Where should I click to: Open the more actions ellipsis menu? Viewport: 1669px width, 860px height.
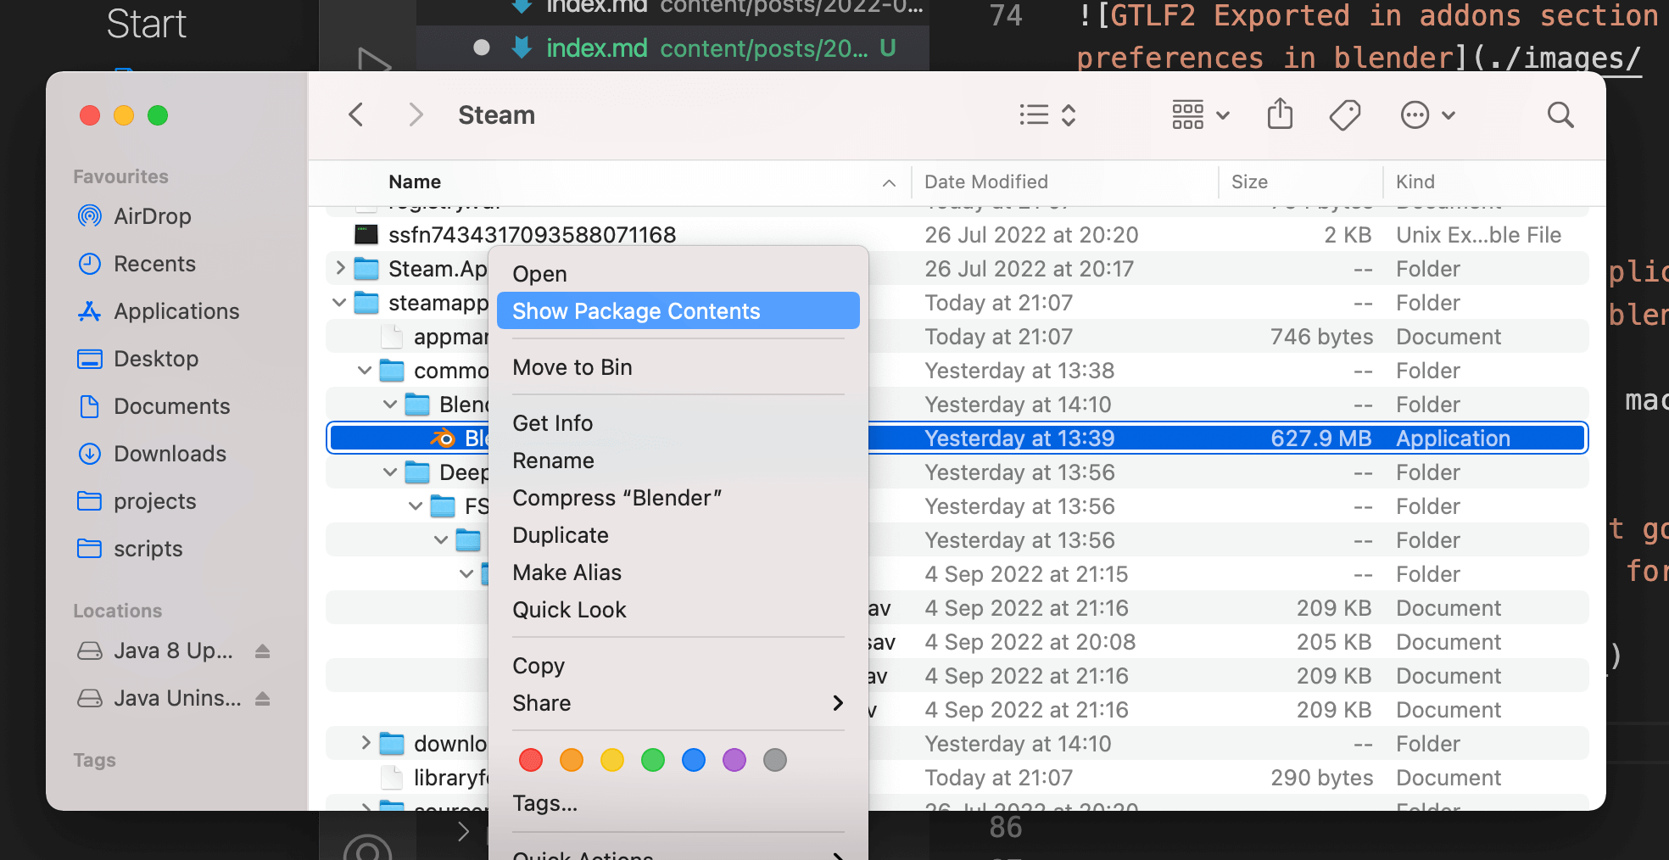tap(1428, 114)
